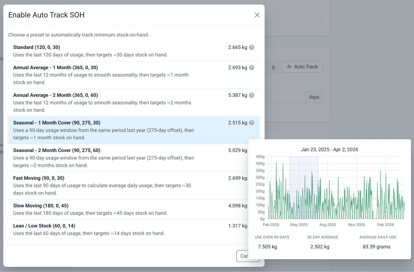Click the 4.098 kg Slow Moving value

[x=238, y=205]
